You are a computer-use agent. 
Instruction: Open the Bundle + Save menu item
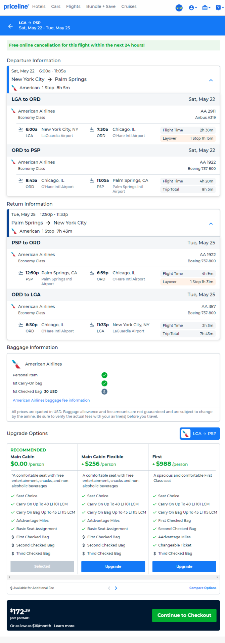101,6
